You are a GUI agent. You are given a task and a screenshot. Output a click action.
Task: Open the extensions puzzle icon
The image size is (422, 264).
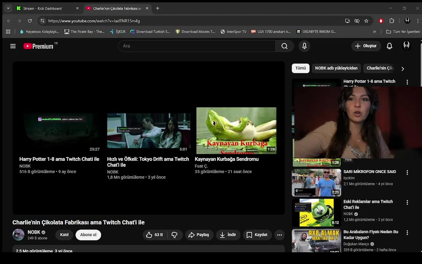[x=392, y=21]
